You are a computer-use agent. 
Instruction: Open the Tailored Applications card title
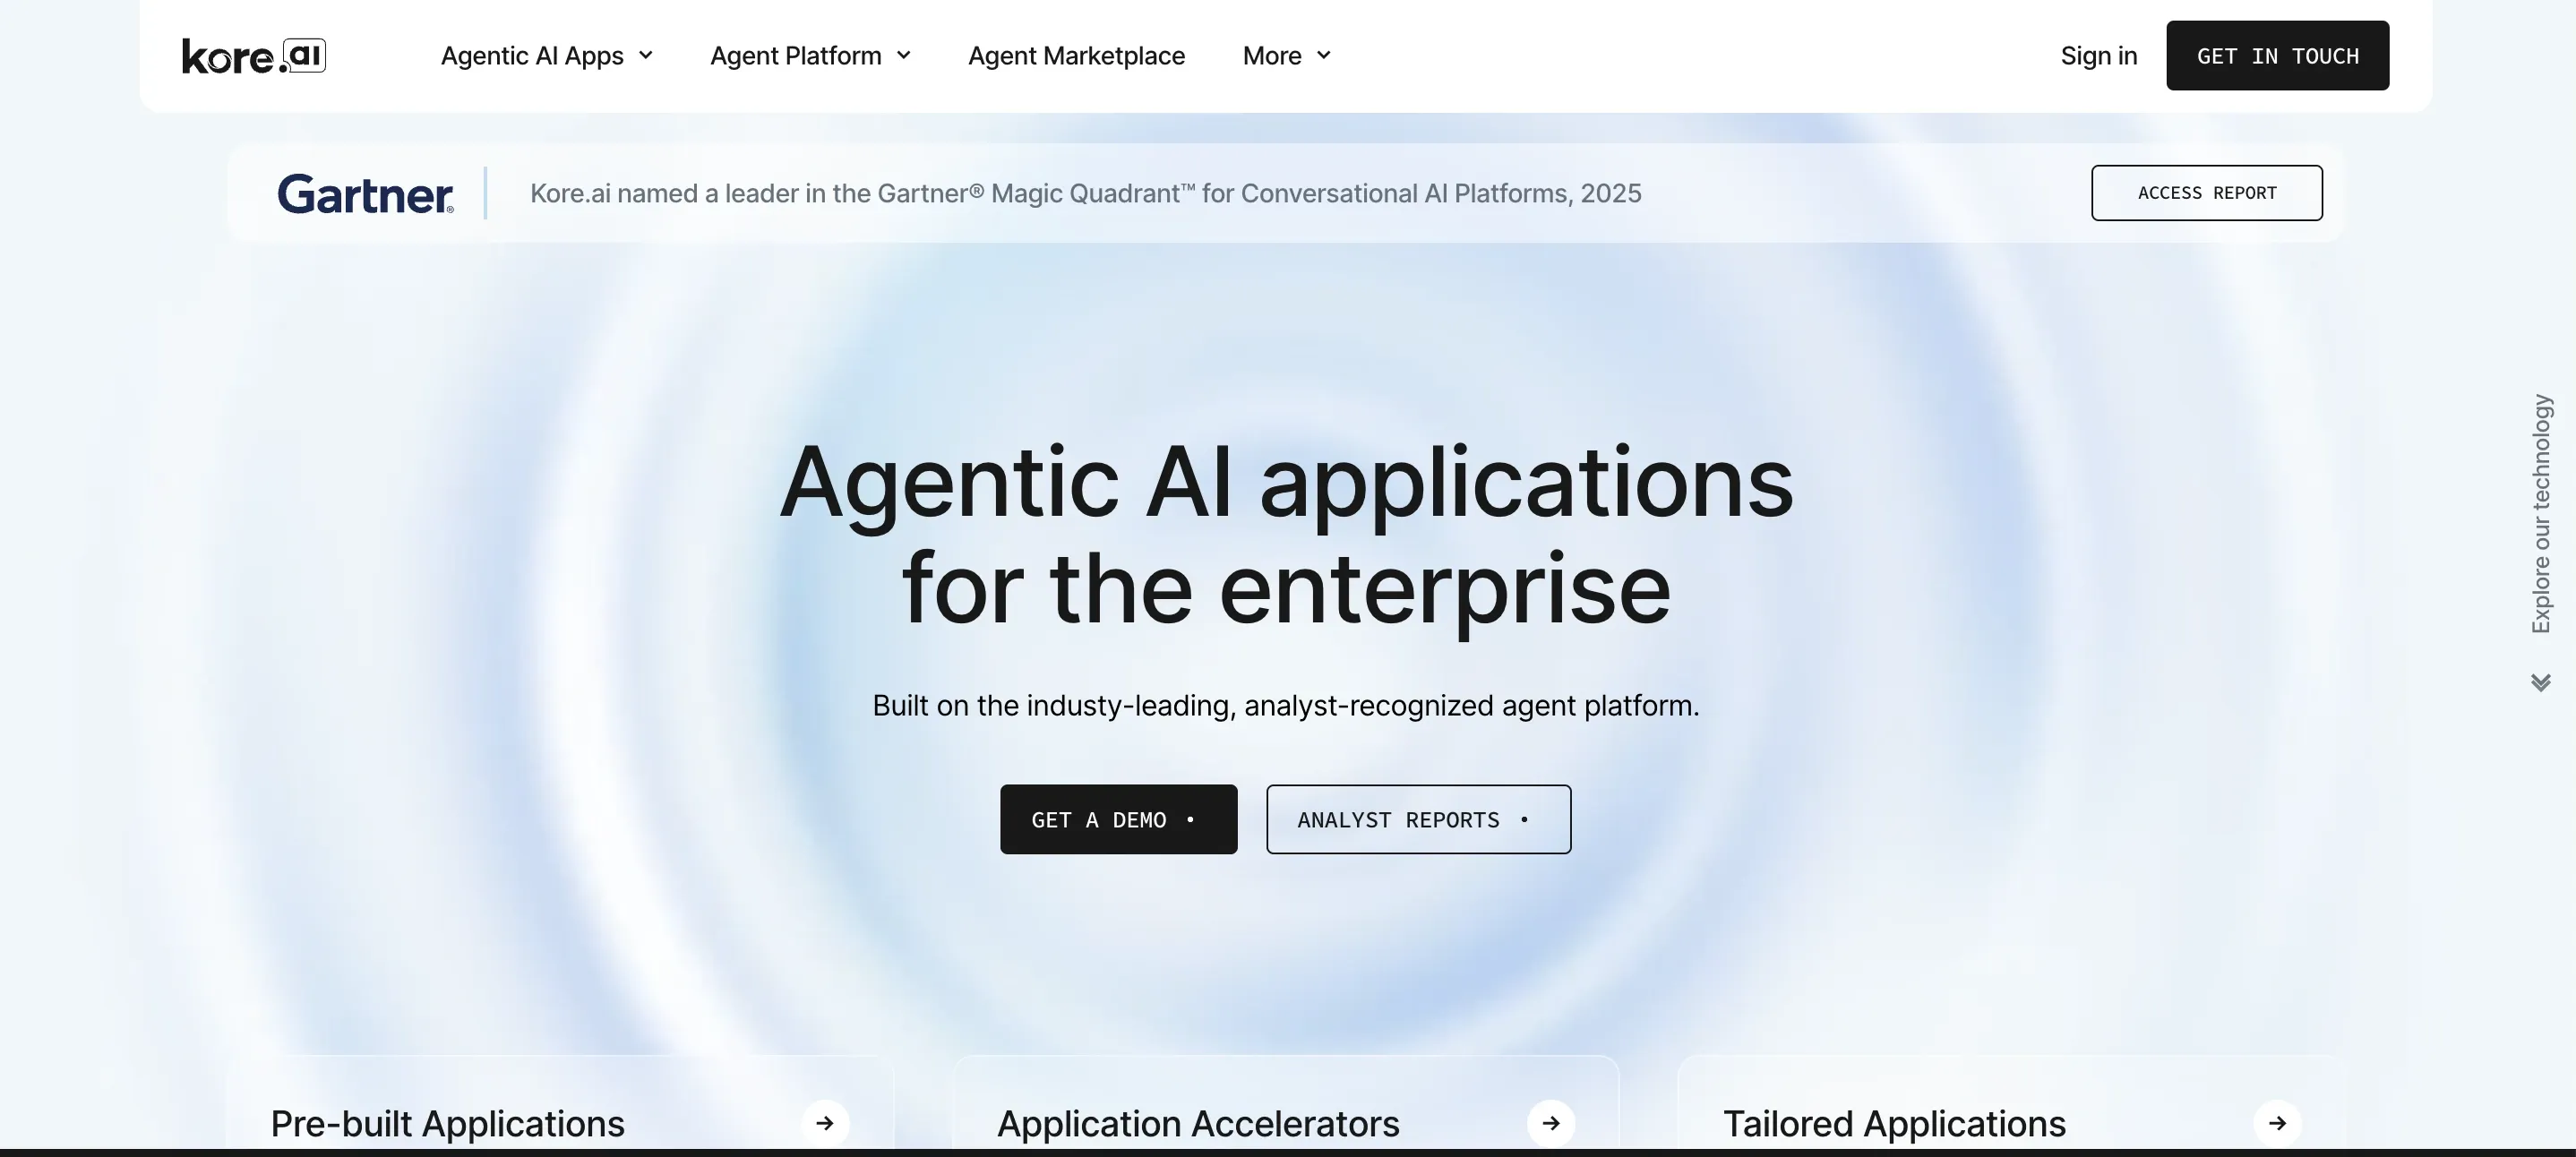[1894, 1124]
